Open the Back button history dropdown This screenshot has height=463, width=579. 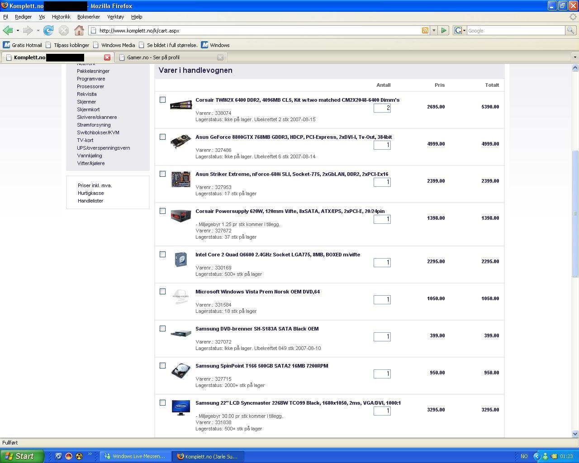18,30
